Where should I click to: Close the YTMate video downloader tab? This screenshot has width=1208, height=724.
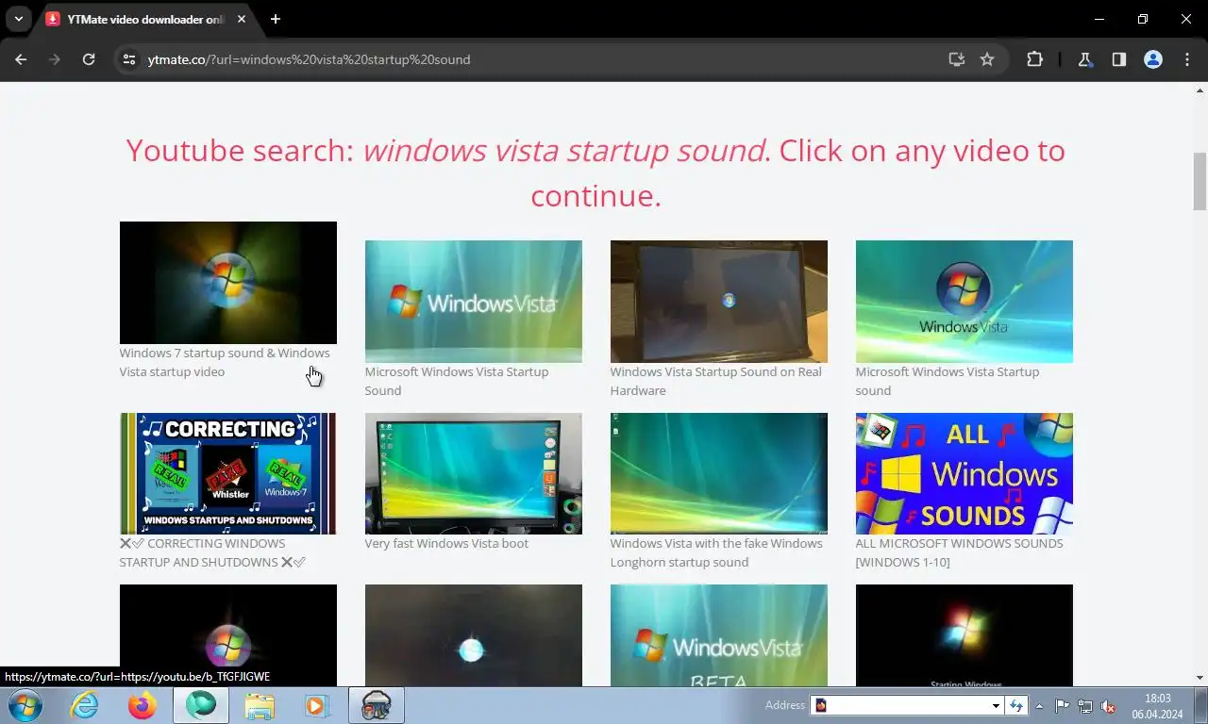[242, 19]
